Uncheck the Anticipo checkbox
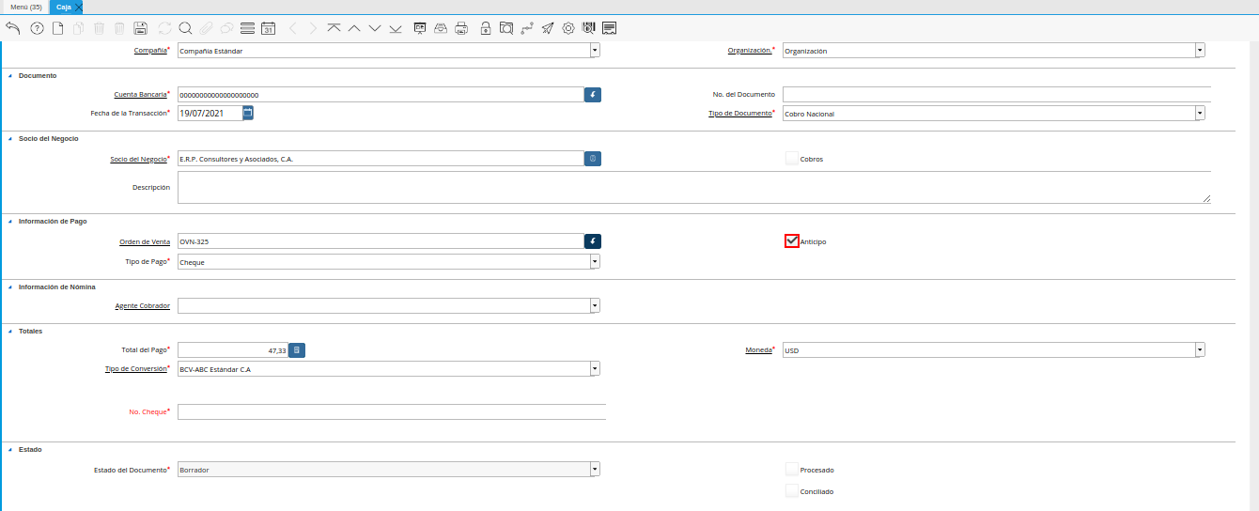Screen dimensions: 1259x511 [792, 241]
